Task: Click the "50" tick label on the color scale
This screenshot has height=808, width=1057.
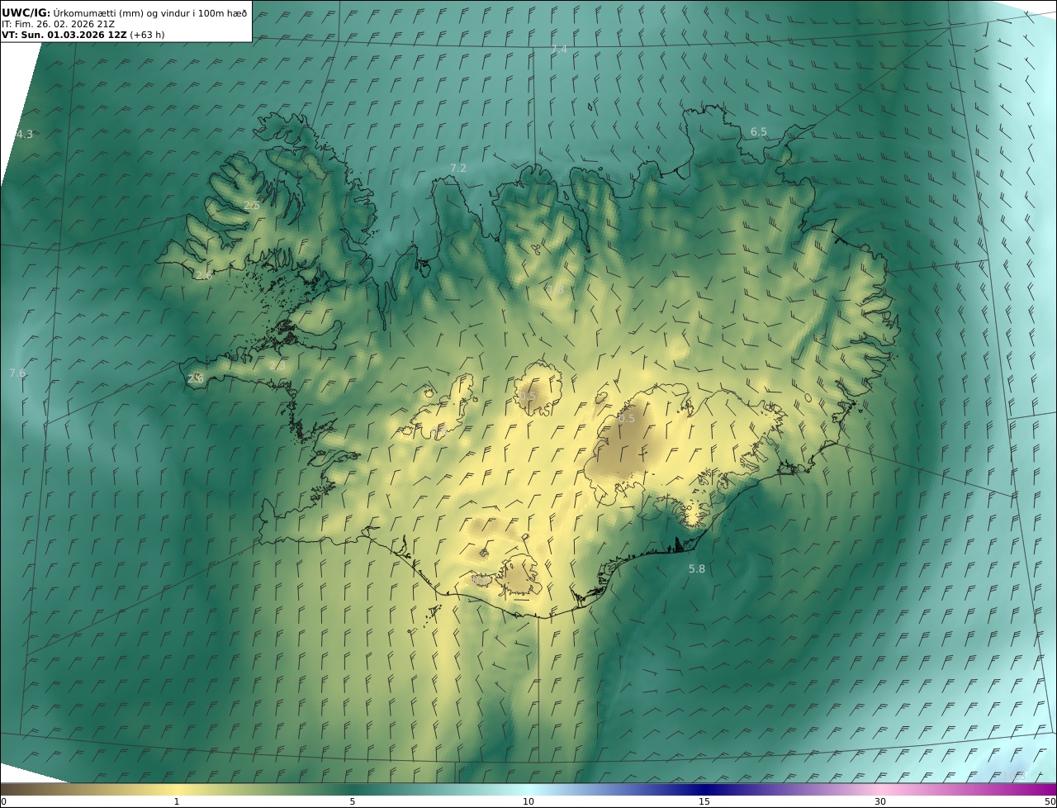Action: (1050, 801)
